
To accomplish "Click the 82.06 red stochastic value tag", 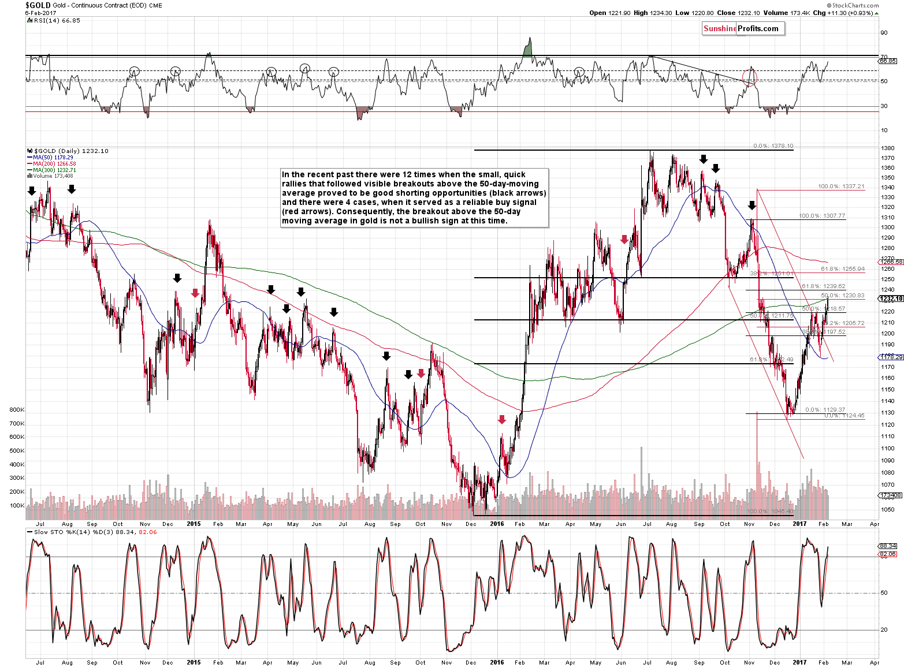I will [x=888, y=554].
